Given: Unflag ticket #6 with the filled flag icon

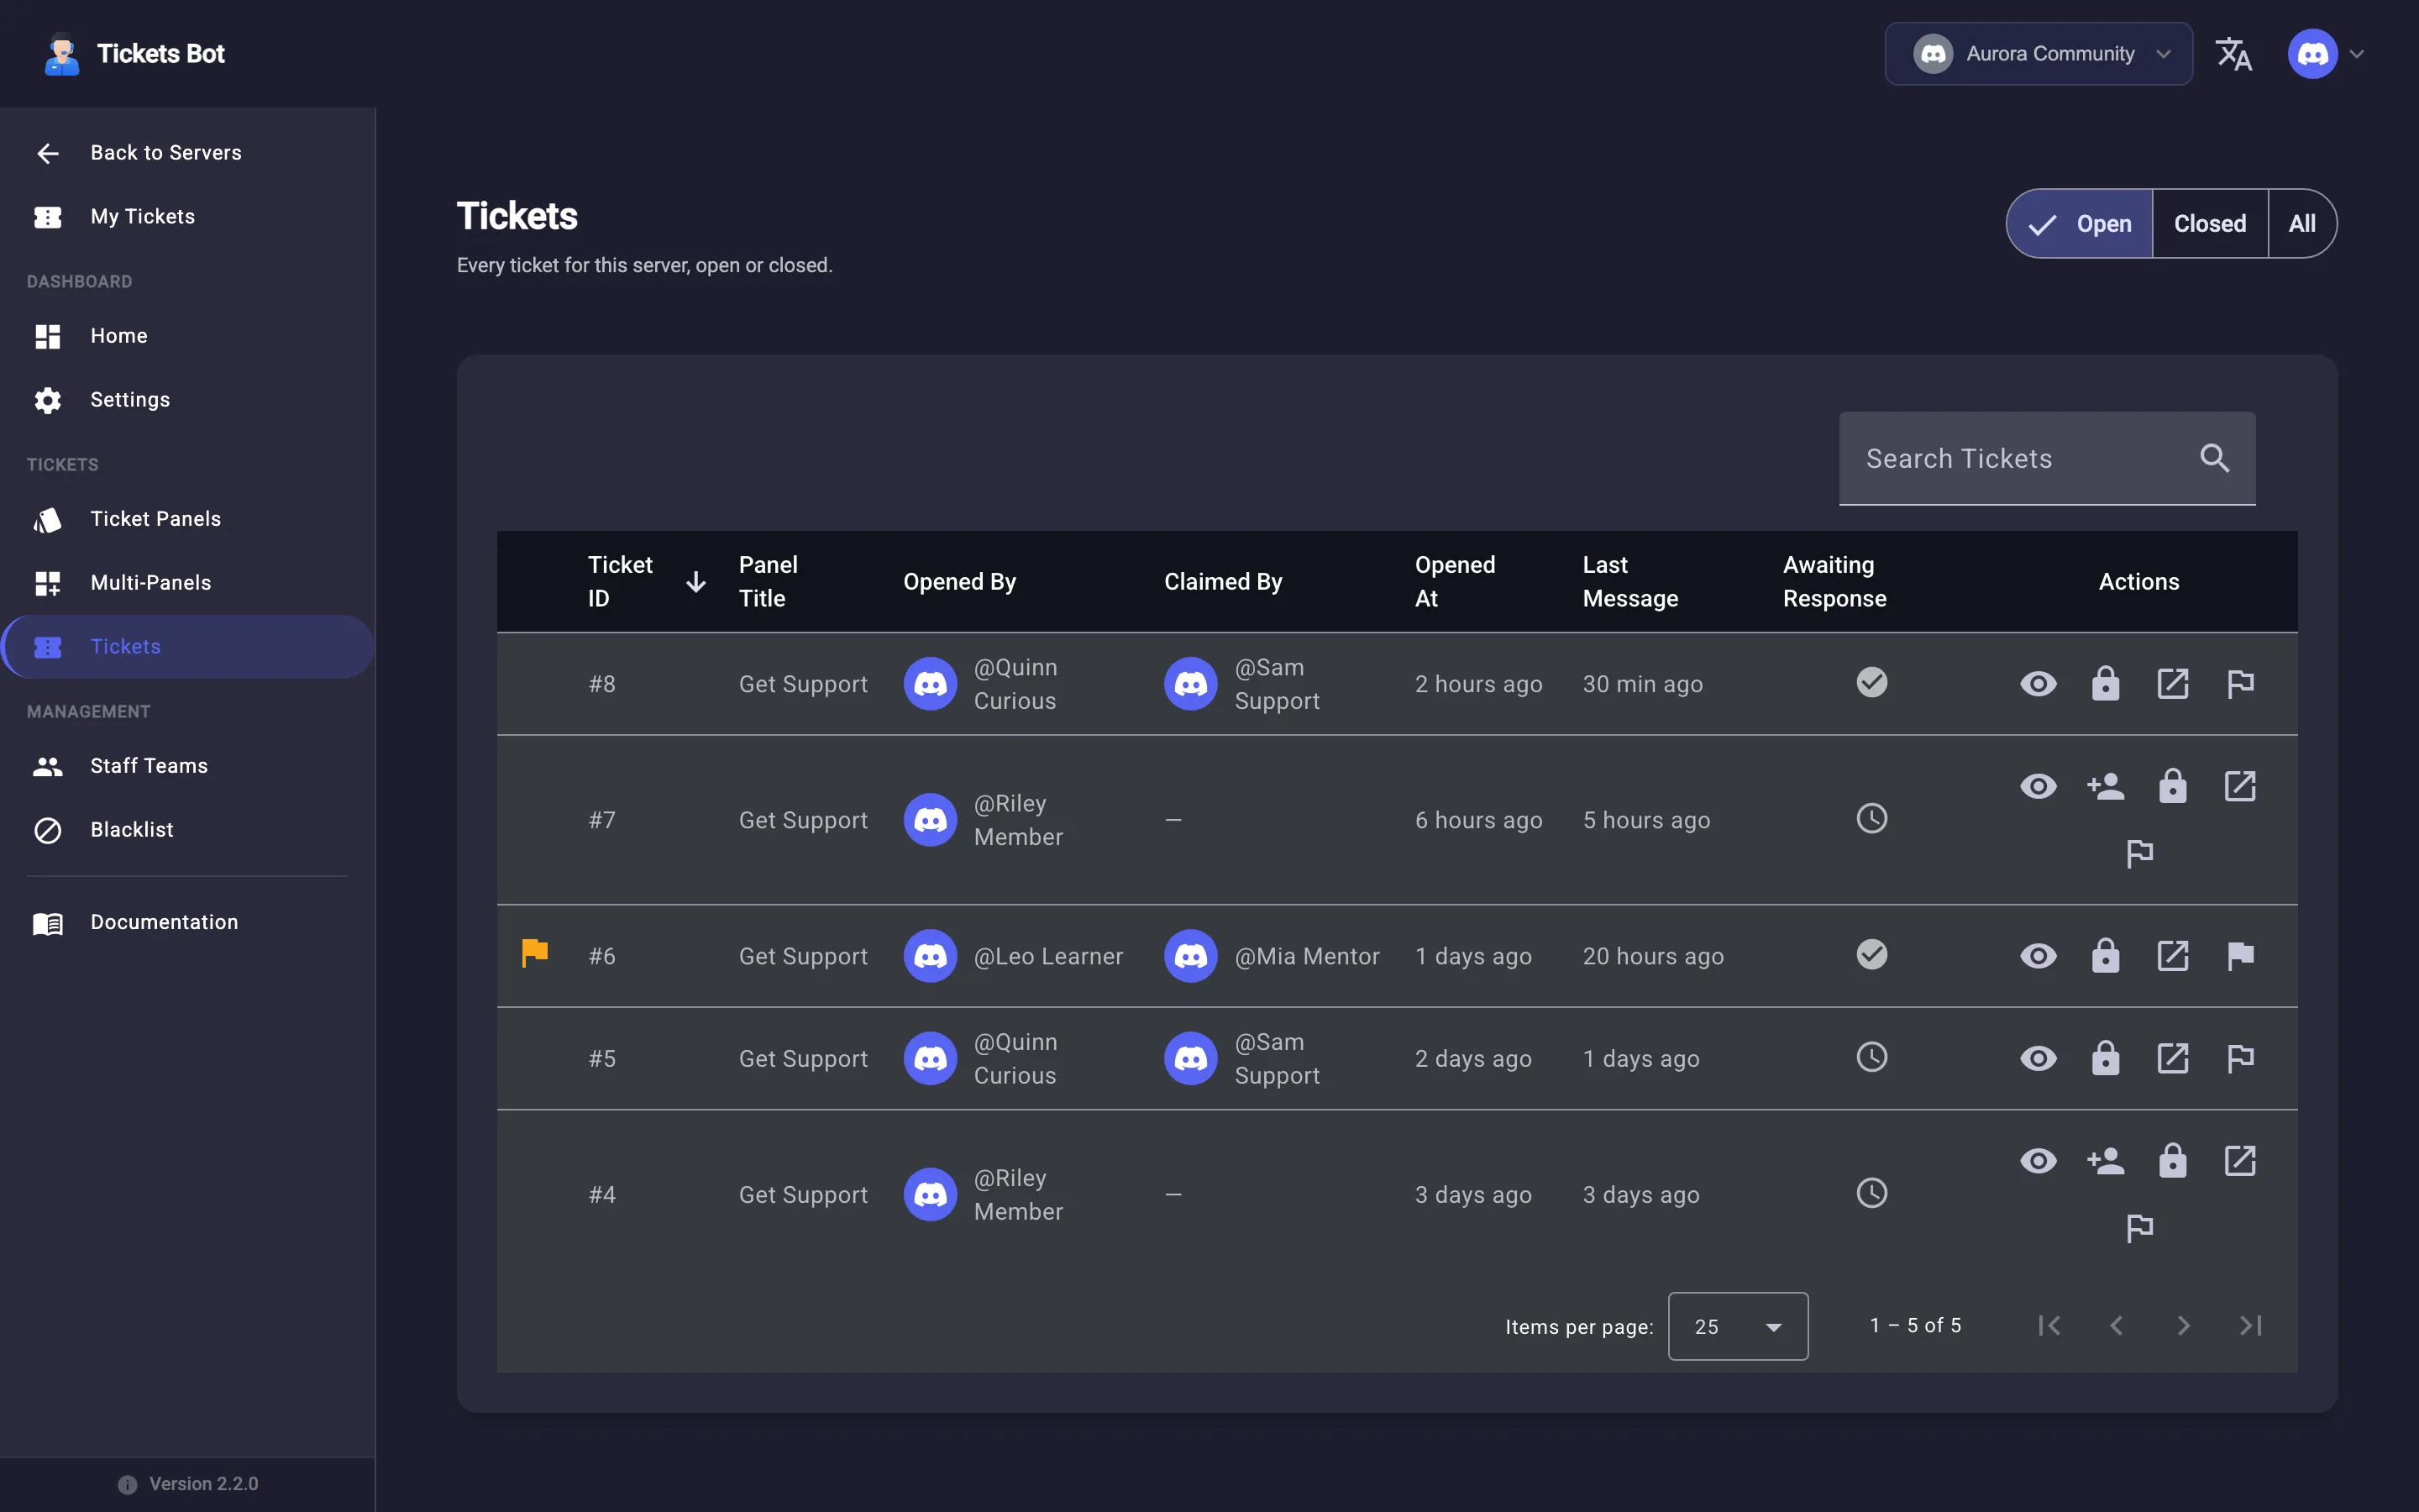Looking at the screenshot, I should click(x=2240, y=956).
